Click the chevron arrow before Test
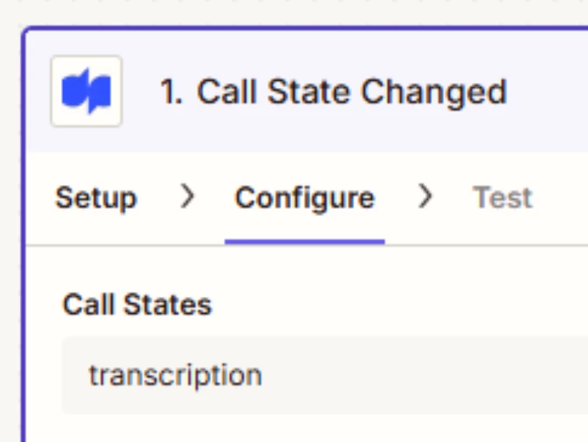This screenshot has height=442, width=588. 425,196
